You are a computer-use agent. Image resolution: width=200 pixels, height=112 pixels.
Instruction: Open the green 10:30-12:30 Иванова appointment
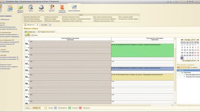[x=142, y=50]
